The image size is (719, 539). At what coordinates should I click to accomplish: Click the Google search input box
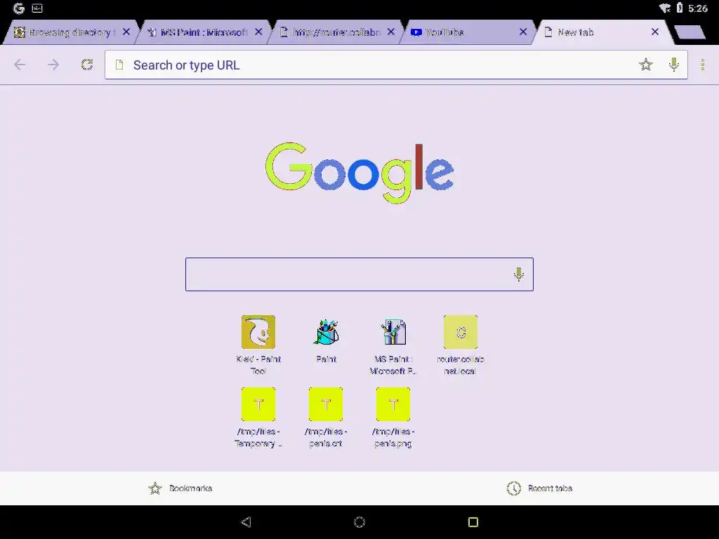coord(359,274)
